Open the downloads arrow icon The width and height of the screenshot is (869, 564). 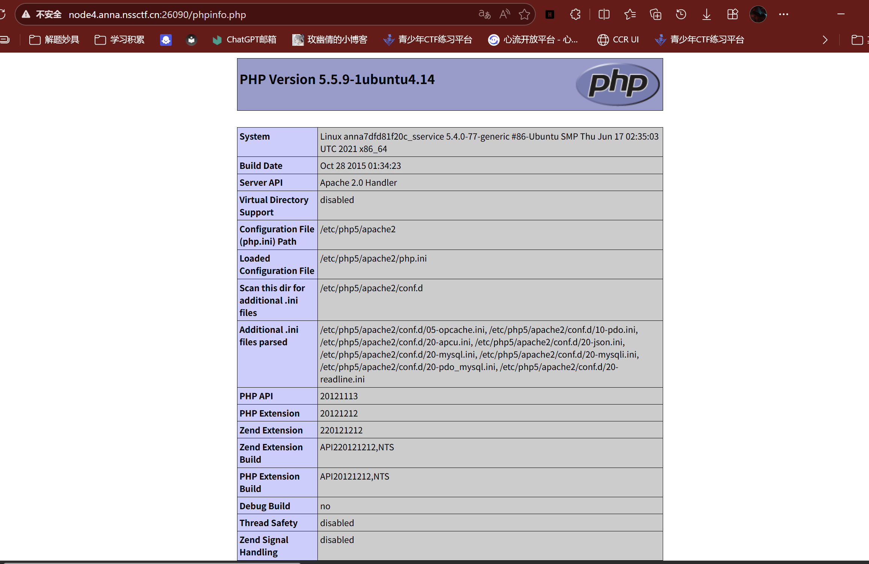pyautogui.click(x=706, y=15)
